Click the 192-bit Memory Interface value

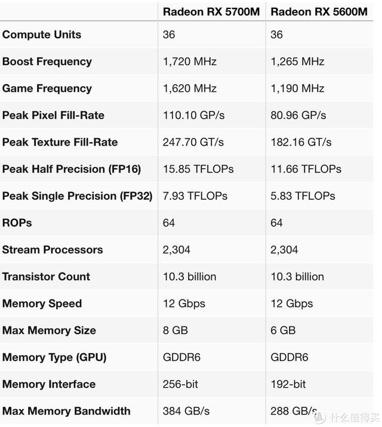tap(288, 384)
